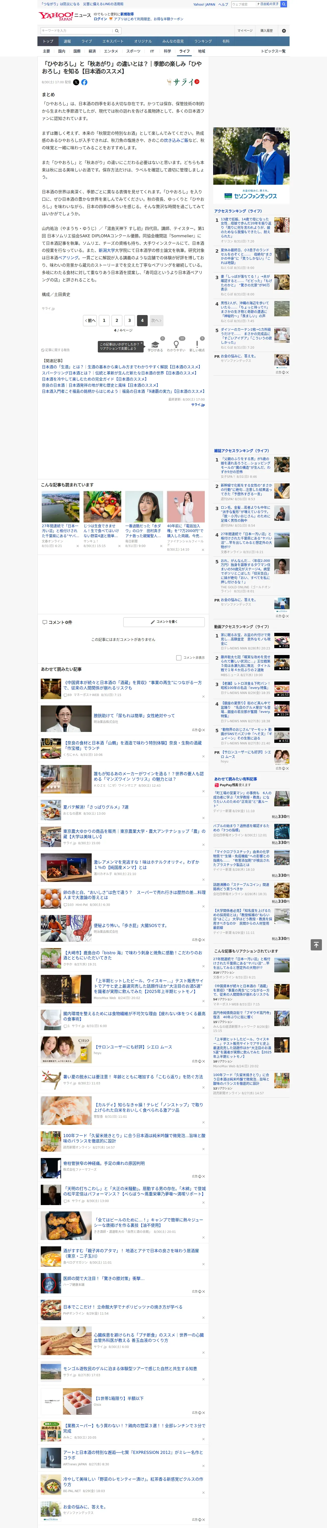Open PayPay article 「町工場の変革マン」の事例も

(242, 800)
